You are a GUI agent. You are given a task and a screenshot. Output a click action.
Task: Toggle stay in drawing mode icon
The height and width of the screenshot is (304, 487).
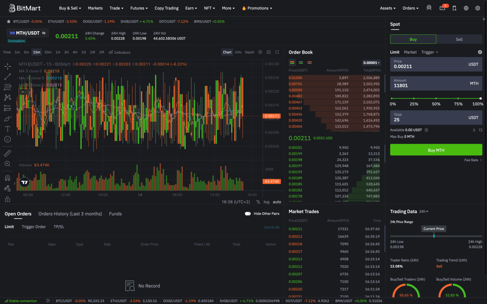8,188
